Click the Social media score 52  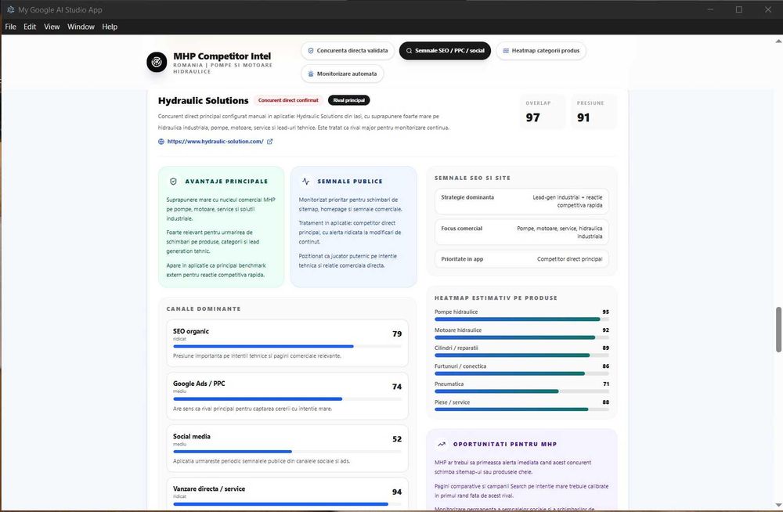tap(397, 439)
